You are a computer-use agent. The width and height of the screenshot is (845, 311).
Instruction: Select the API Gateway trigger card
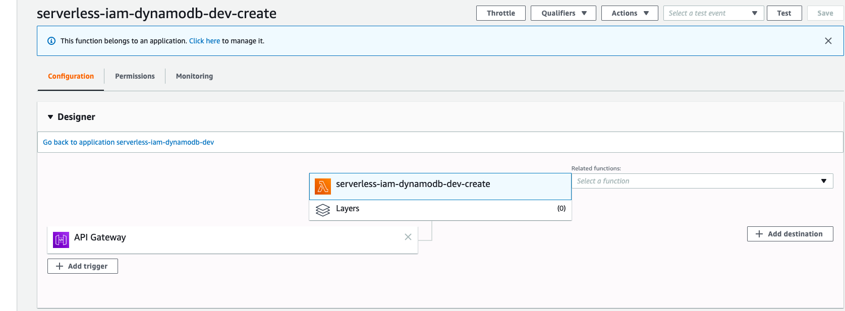point(233,240)
